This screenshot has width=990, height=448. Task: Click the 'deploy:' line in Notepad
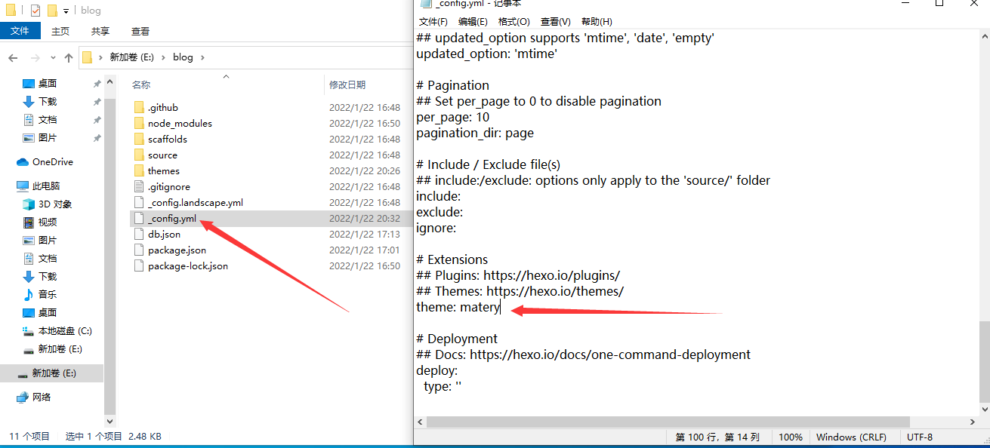tap(437, 370)
